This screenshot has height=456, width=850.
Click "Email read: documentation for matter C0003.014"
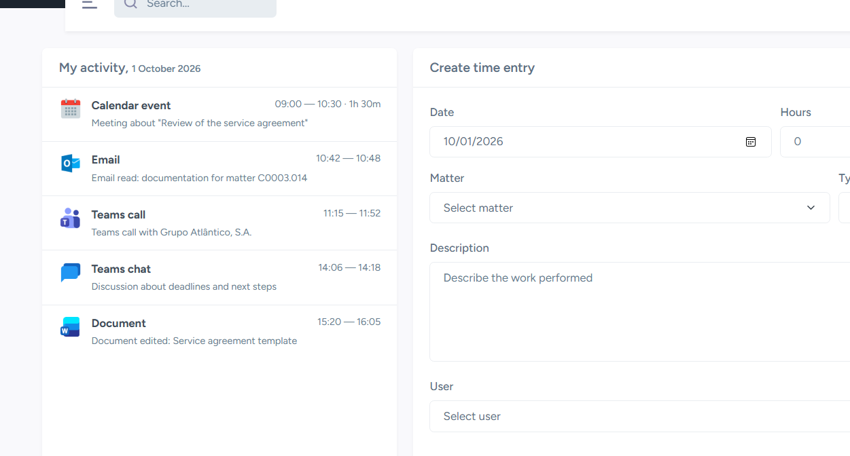click(x=199, y=178)
